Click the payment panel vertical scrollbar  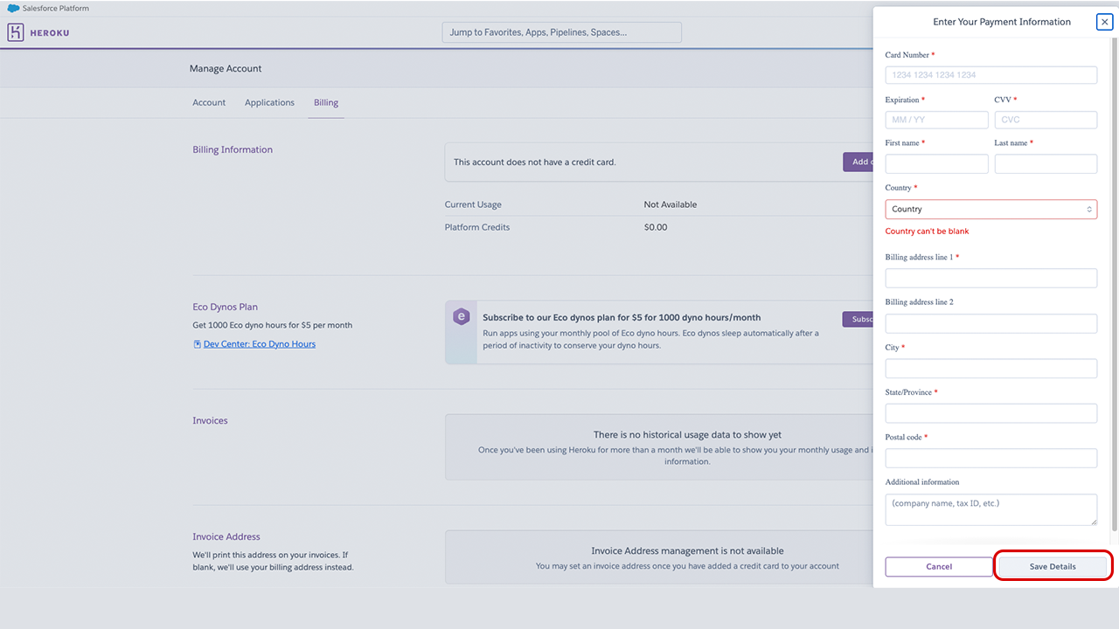point(1114,280)
